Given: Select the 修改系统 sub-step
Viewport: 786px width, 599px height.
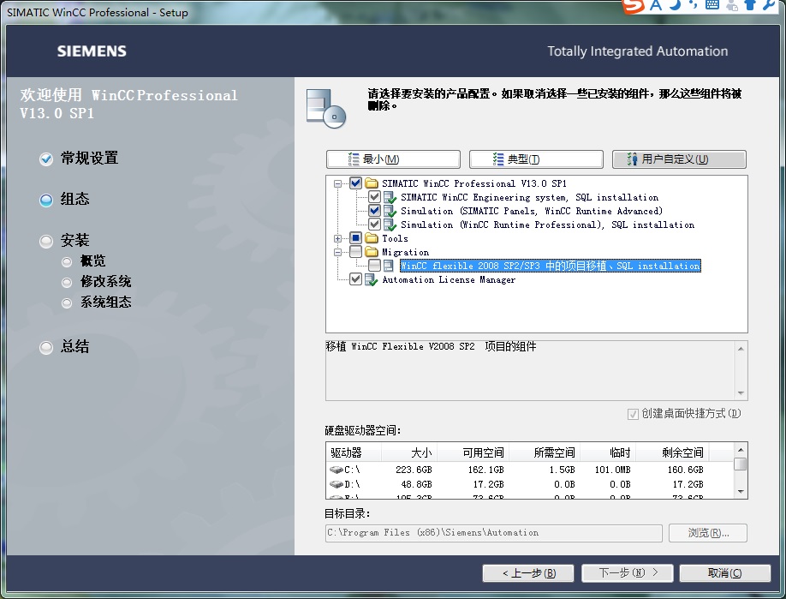Looking at the screenshot, I should 96,282.
